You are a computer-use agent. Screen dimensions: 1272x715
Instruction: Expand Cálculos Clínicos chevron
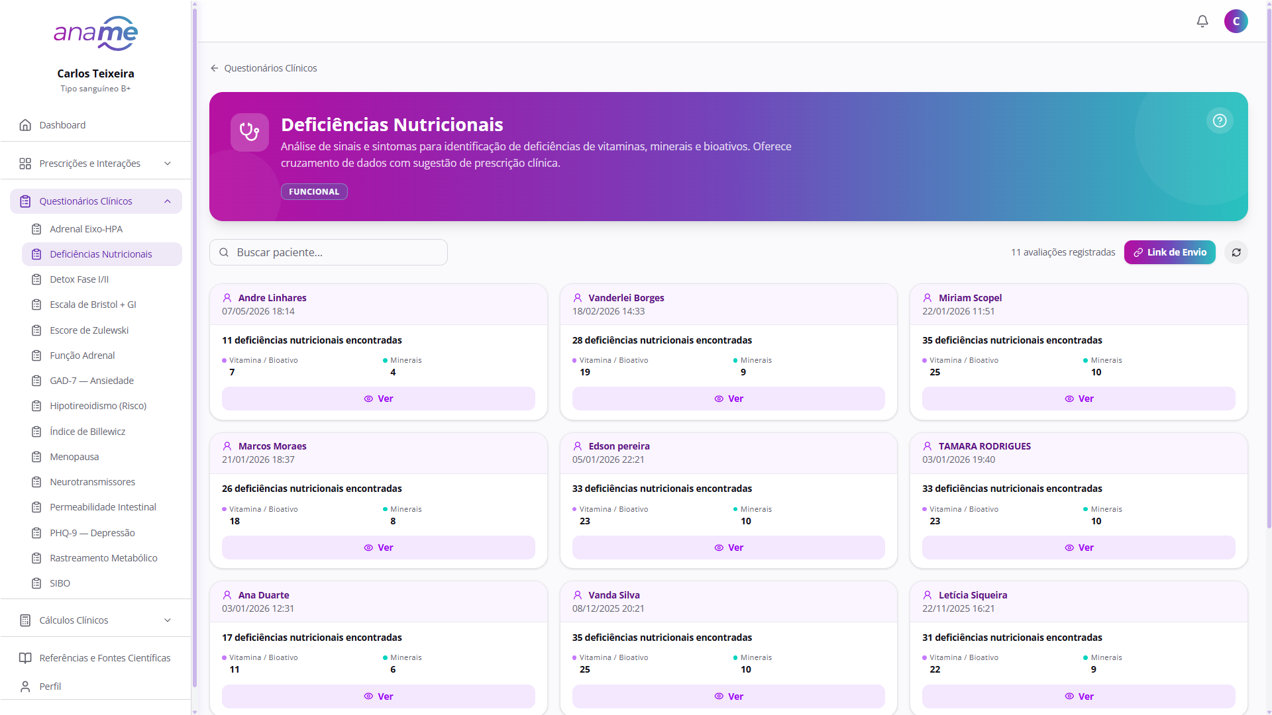(168, 620)
